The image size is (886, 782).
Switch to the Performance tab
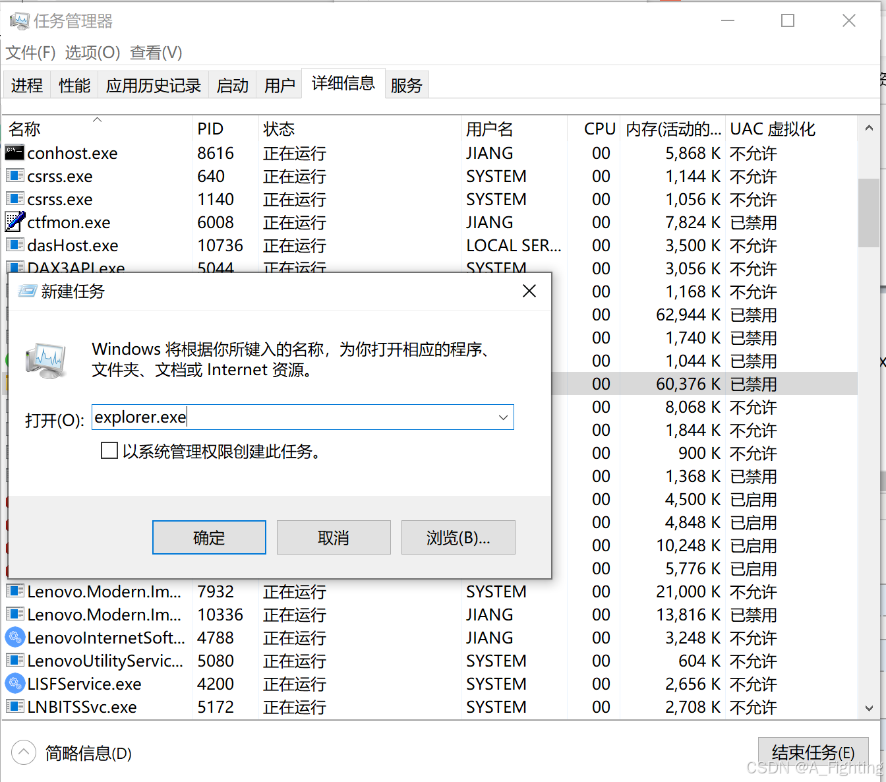coord(74,85)
